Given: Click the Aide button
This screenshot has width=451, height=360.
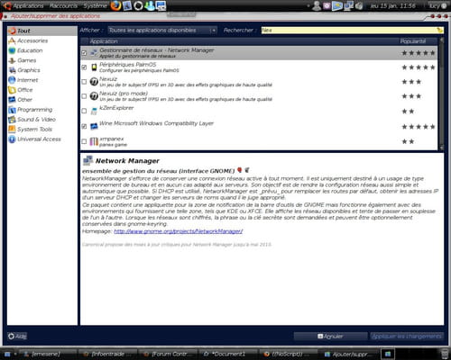Looking at the screenshot, I should click(17, 337).
